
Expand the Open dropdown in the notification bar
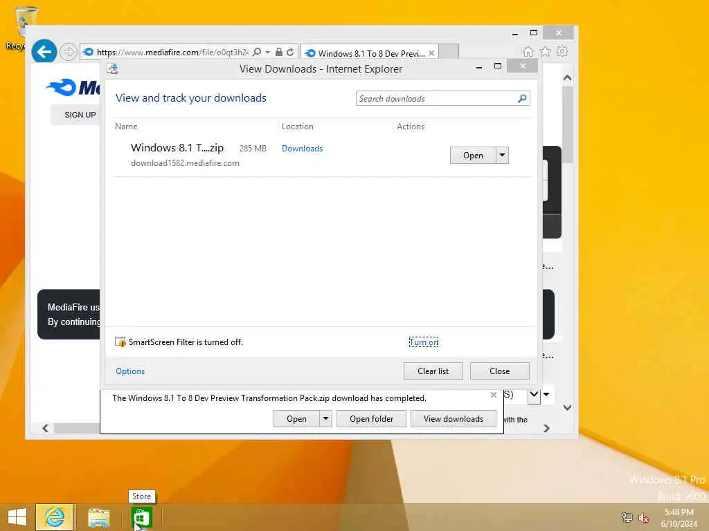click(x=325, y=419)
